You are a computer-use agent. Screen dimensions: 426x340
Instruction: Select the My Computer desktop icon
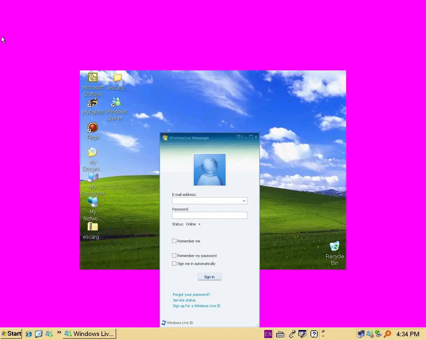[x=93, y=177]
